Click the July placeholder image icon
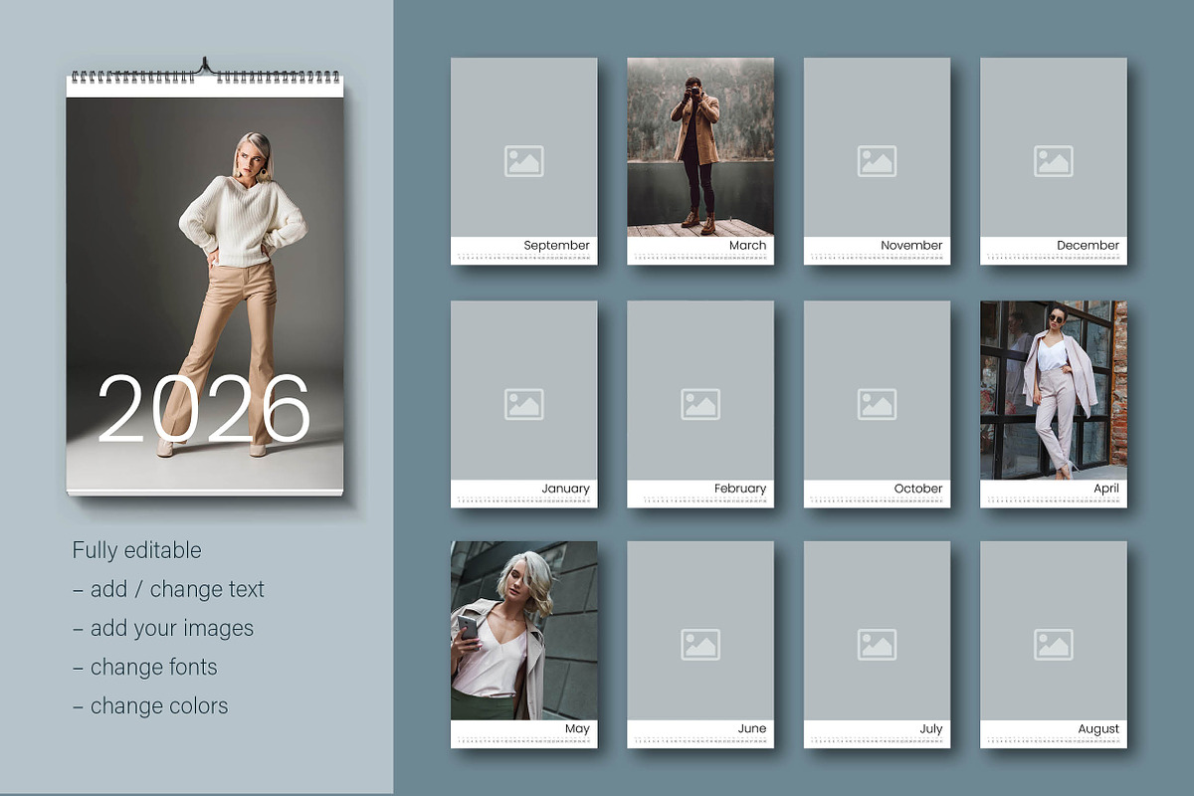The image size is (1194, 796). click(877, 645)
